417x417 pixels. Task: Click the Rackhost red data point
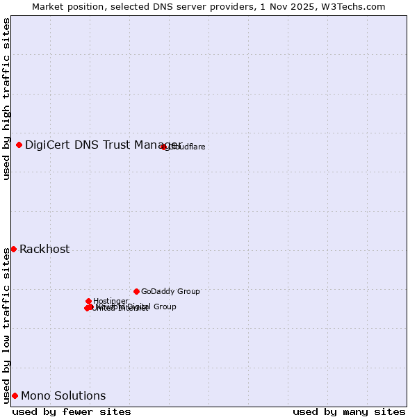pyautogui.click(x=13, y=249)
